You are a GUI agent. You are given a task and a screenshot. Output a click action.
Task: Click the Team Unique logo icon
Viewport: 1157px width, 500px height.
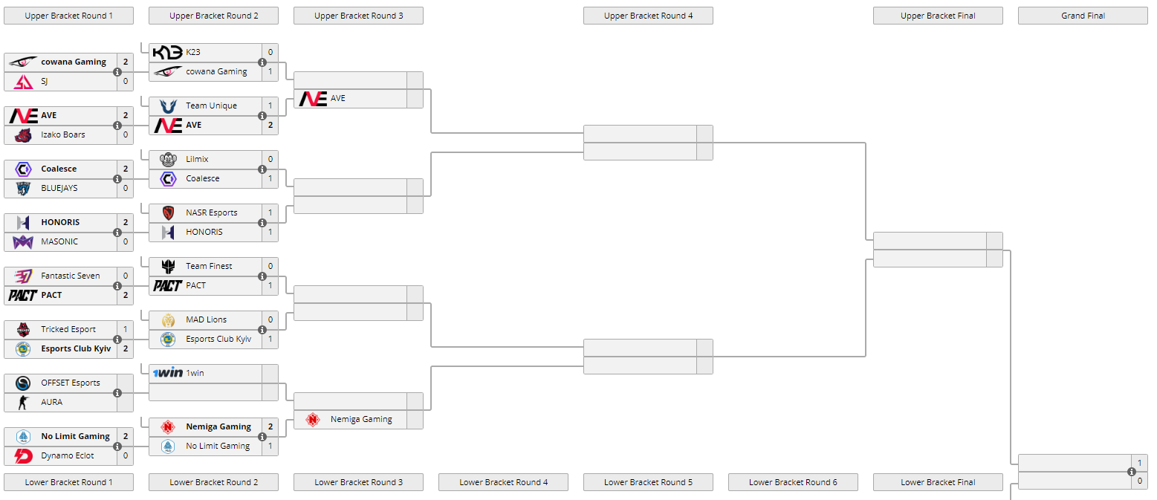[x=168, y=105]
